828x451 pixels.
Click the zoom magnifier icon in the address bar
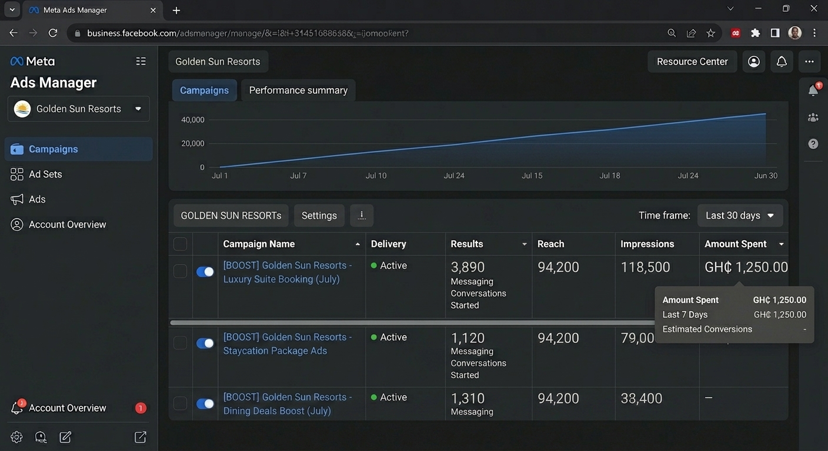click(x=672, y=33)
